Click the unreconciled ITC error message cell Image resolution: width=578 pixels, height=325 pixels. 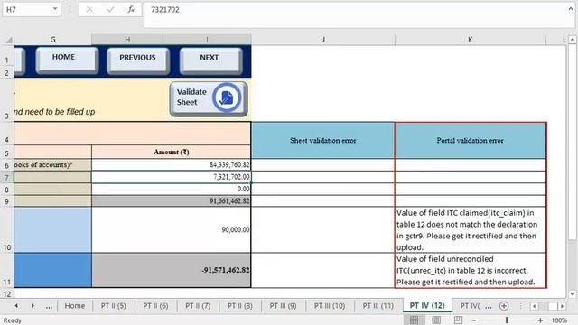[470, 270]
